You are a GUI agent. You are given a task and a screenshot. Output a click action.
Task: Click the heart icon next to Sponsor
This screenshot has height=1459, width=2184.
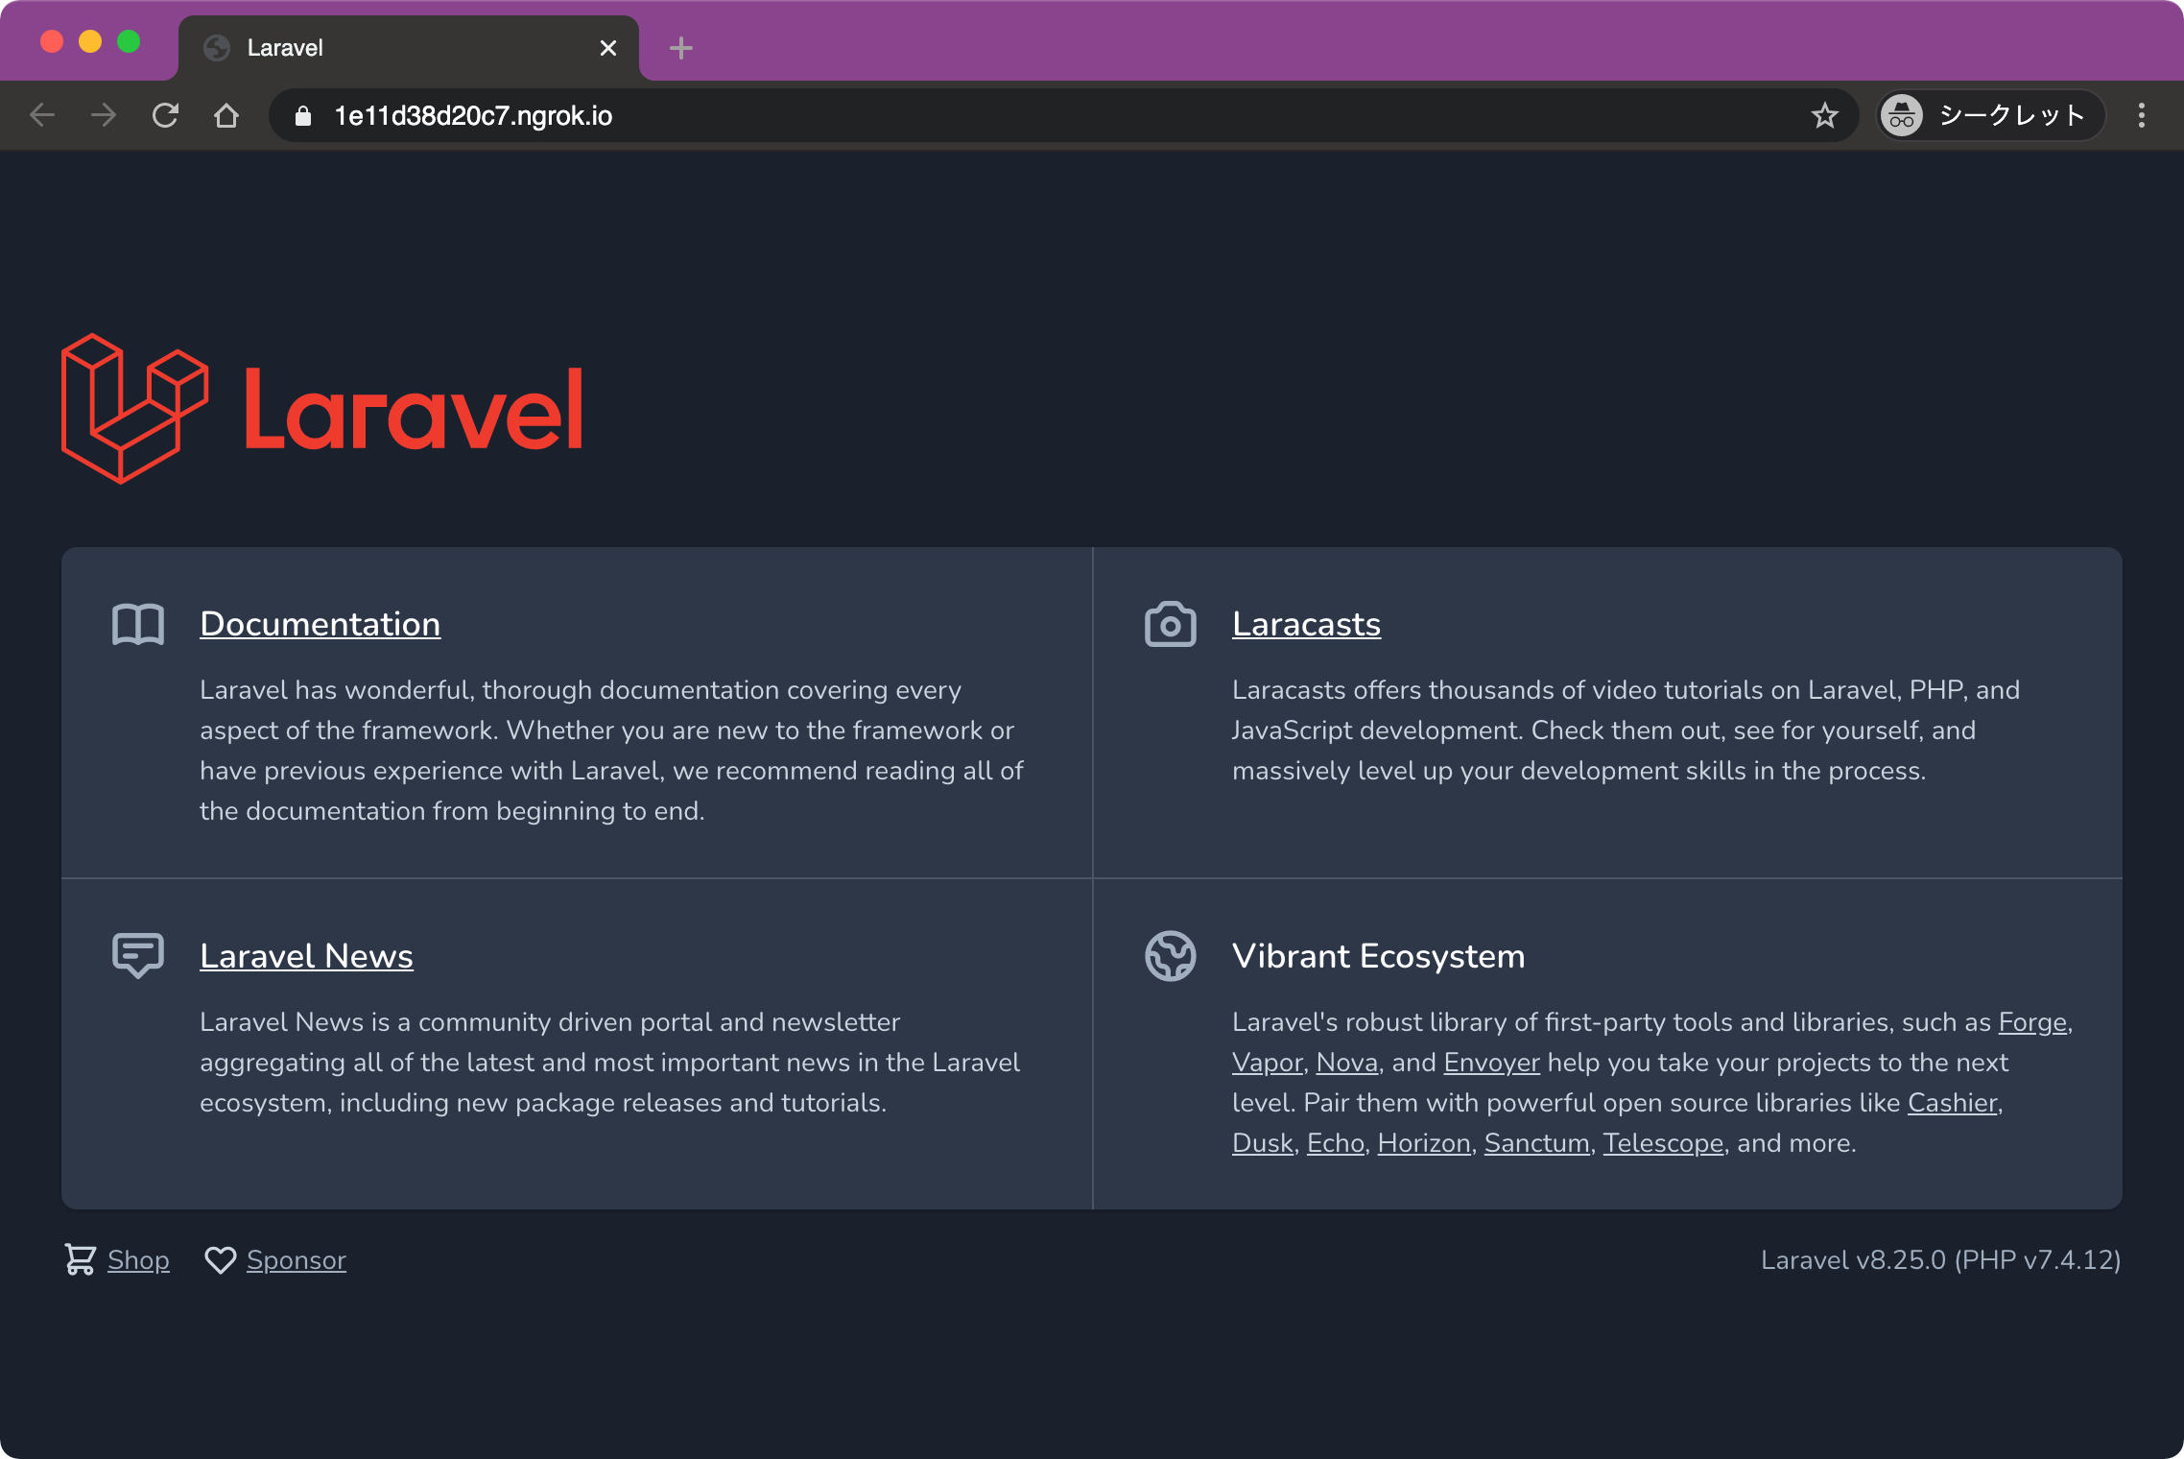click(x=220, y=1259)
